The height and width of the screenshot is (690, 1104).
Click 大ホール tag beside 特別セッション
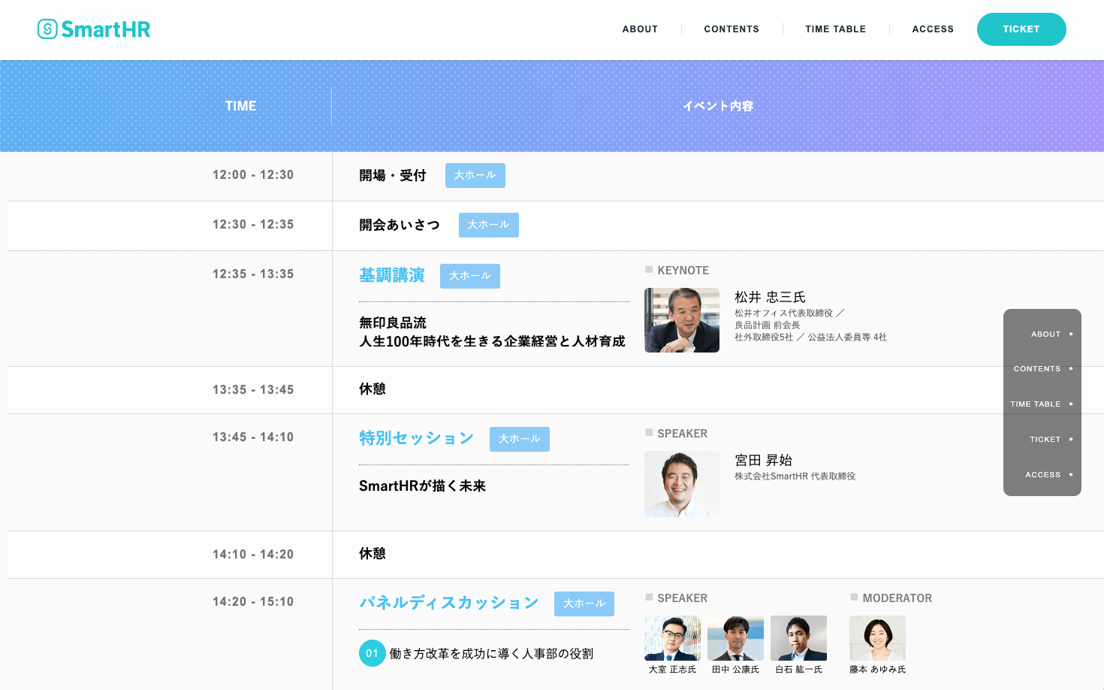520,439
